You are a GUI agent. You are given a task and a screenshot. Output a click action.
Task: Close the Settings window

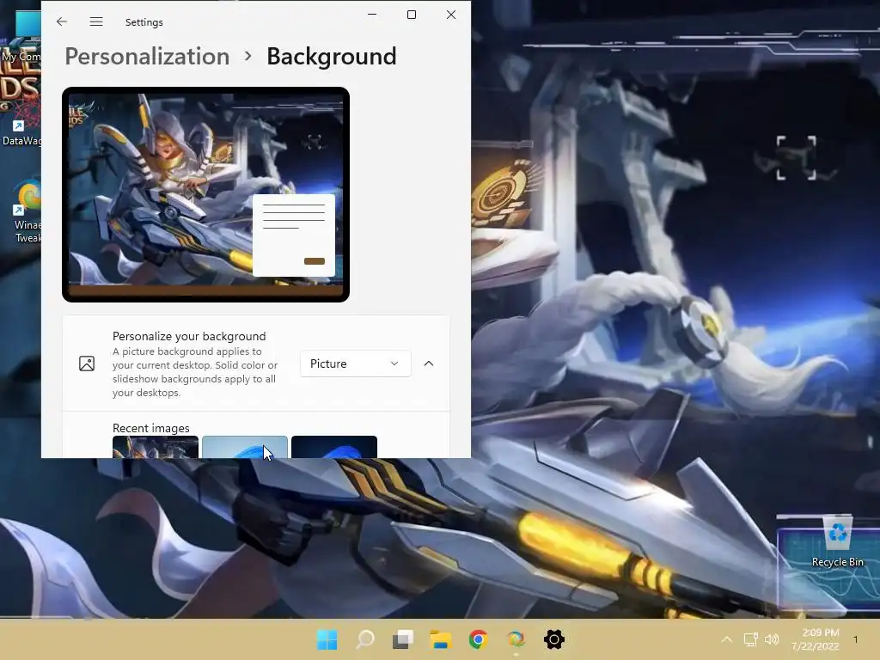point(451,15)
